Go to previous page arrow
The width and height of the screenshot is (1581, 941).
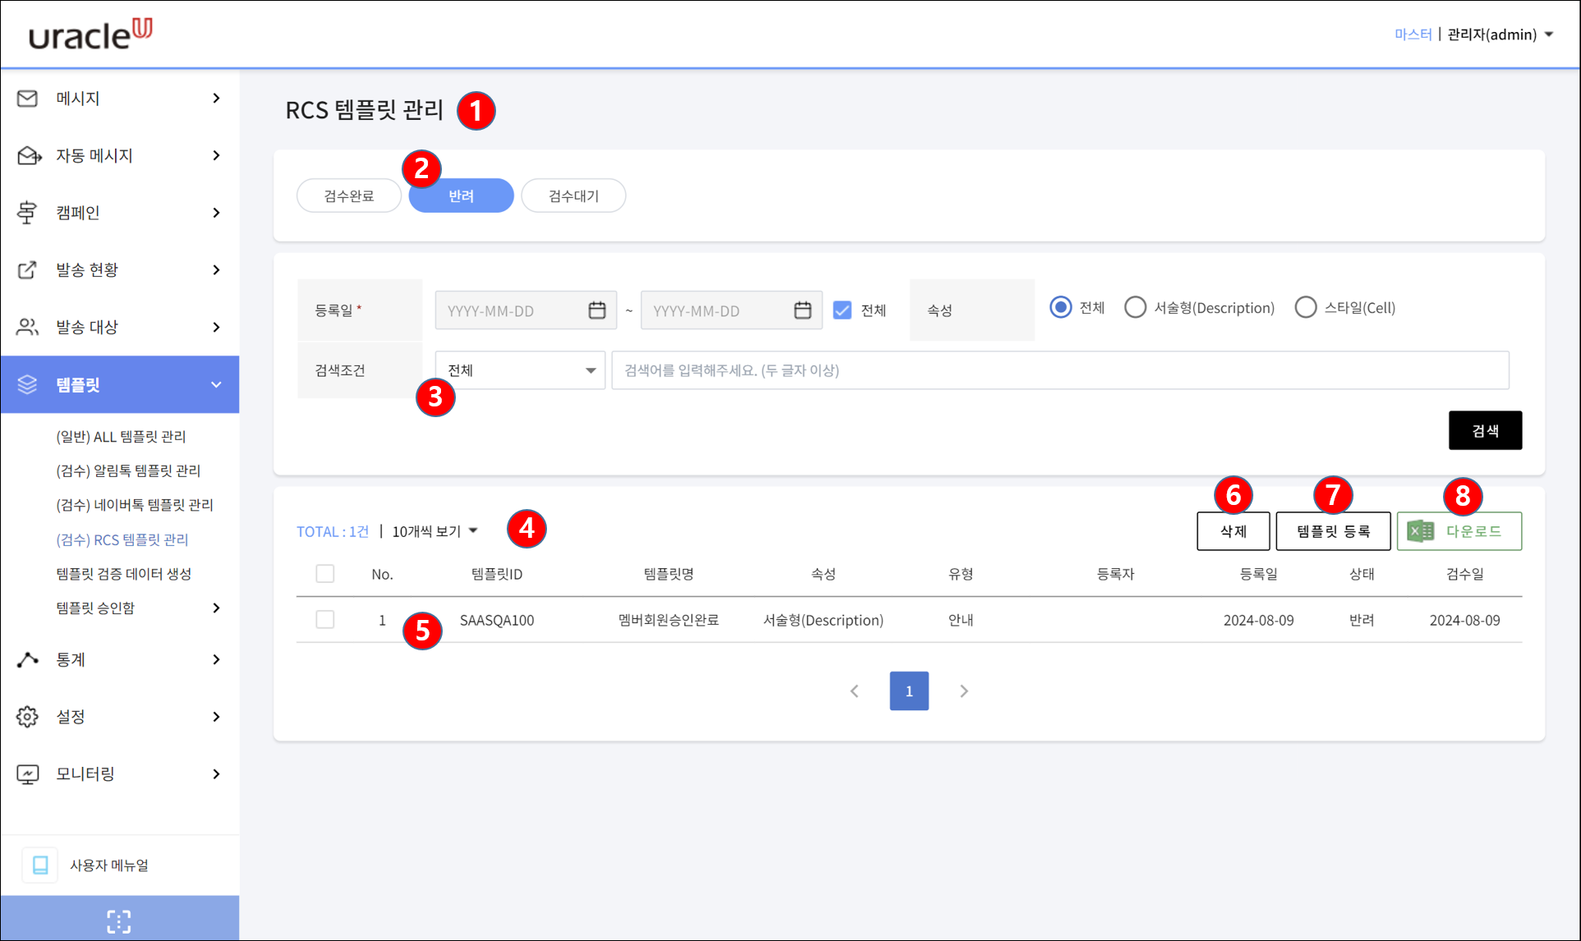coord(854,691)
